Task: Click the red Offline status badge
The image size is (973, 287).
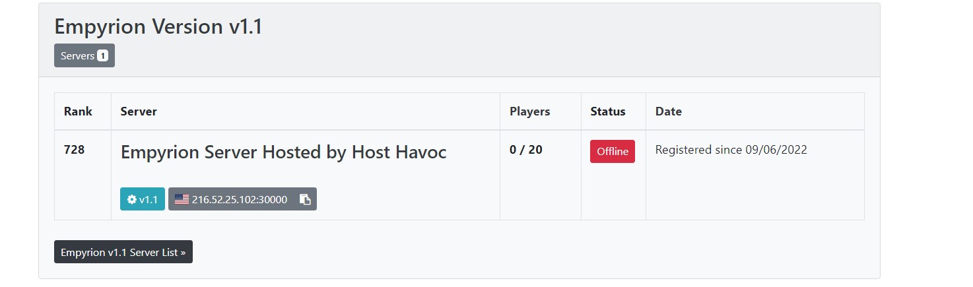Action: click(612, 151)
